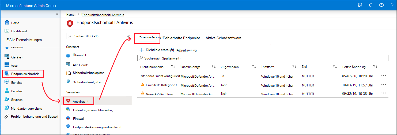
Task: Open Sicherheitsaufgaben
Action: click(88, 82)
